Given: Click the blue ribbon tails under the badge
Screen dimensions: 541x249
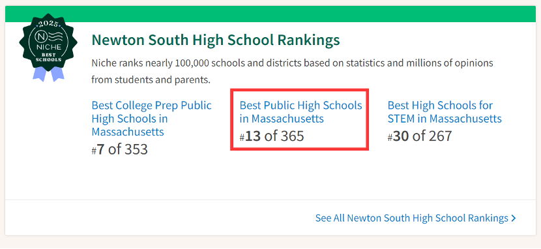Looking at the screenshot, I should [48, 74].
